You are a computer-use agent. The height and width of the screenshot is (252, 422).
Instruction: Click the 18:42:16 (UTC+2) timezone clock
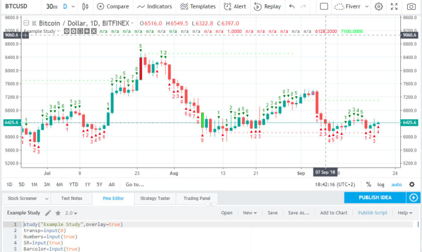(335, 184)
